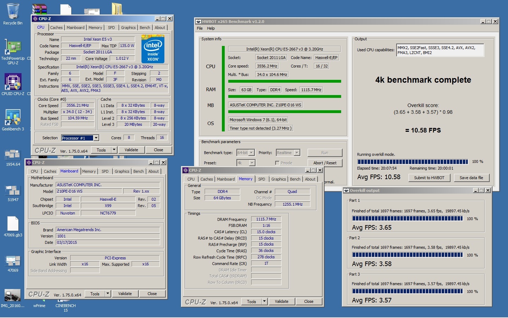Open the Recycle Bin desktop icon

(13, 13)
